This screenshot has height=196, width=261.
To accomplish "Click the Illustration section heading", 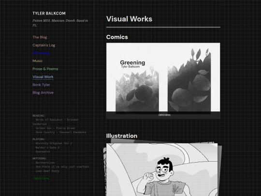I will pyautogui.click(x=122, y=136).
